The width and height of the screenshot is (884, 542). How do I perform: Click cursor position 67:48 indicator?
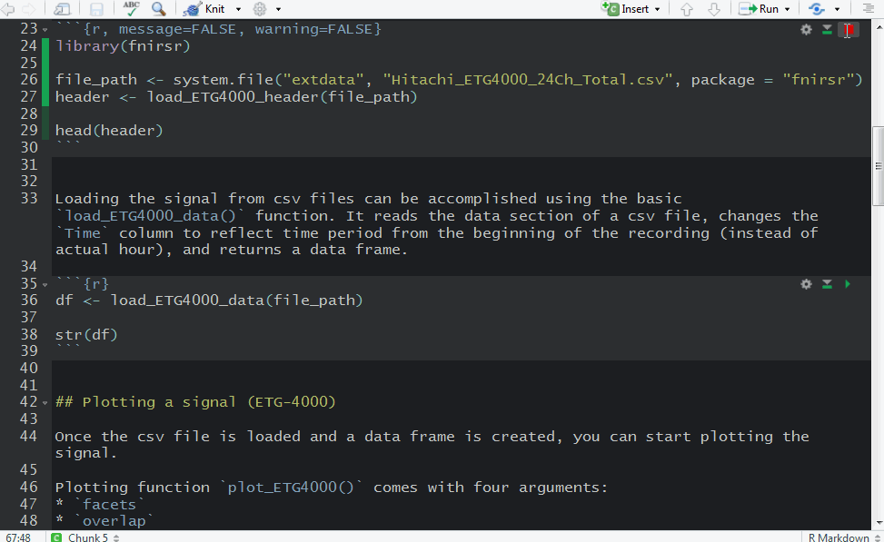pyautogui.click(x=18, y=537)
